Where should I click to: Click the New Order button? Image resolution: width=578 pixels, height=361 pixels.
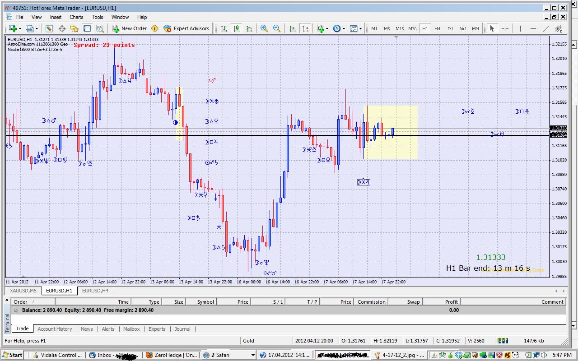pyautogui.click(x=130, y=28)
